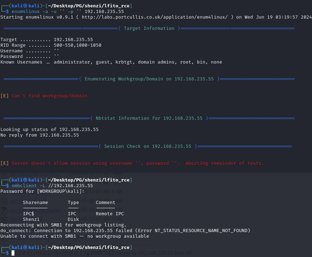This screenshot has height=257, width=312.
Task: Click the Shenzi share name
Action: tap(31, 219)
